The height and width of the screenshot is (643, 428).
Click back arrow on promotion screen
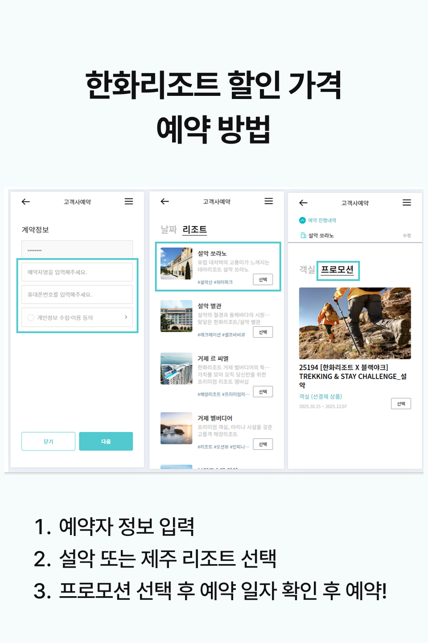304,203
